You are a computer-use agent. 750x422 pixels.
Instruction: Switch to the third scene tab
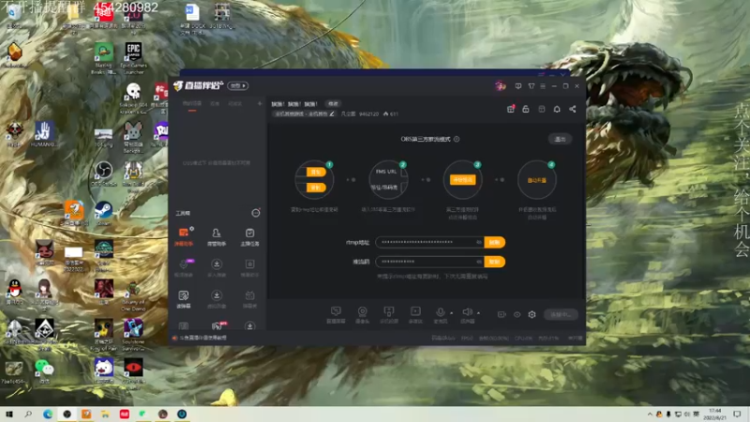point(235,103)
